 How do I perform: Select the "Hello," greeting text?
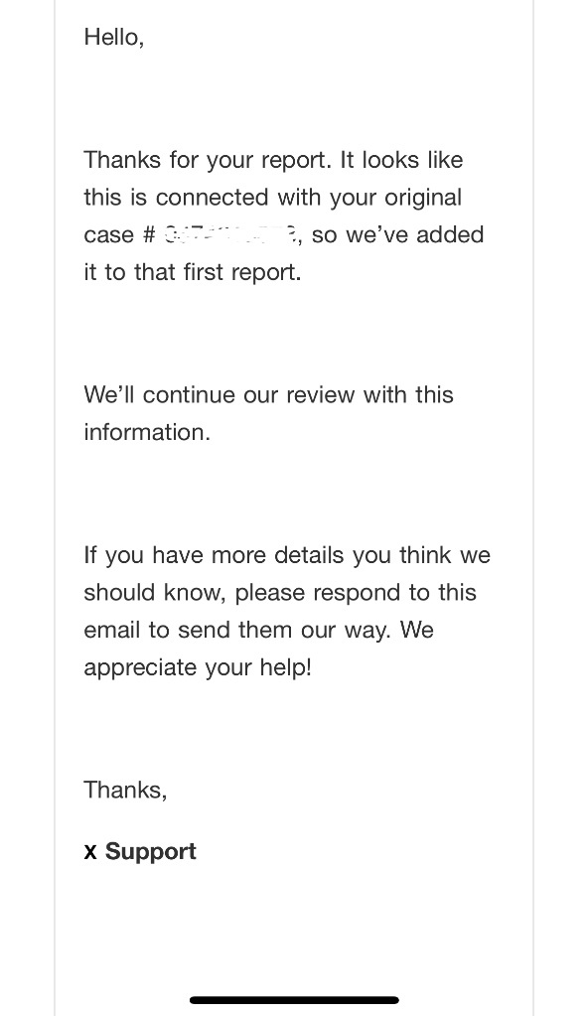tap(114, 38)
